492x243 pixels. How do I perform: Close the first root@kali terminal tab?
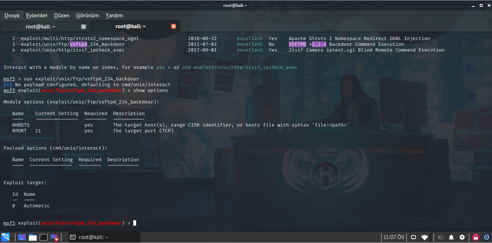84,26
